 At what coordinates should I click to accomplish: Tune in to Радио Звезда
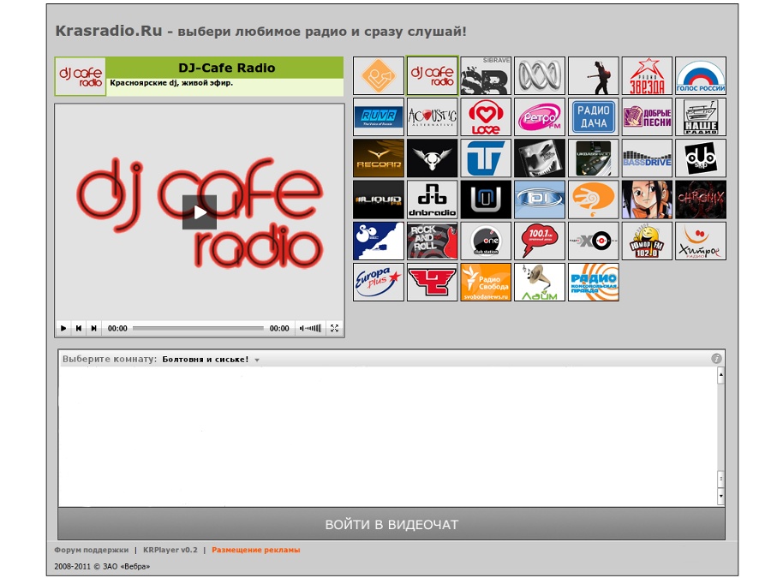click(647, 75)
